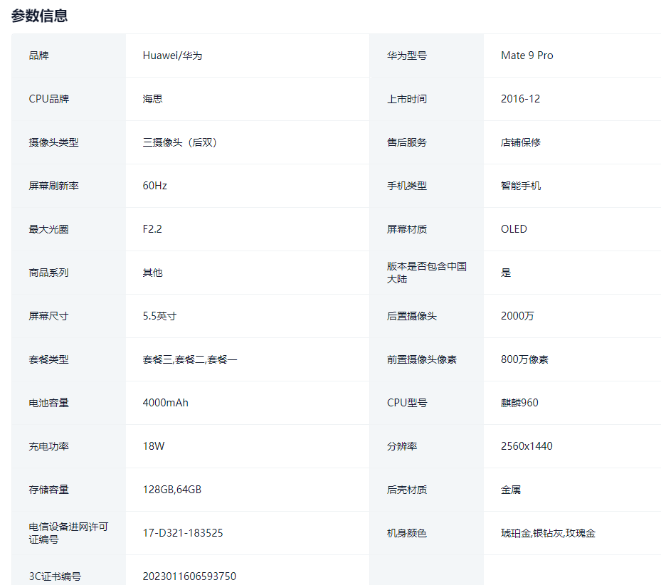Viewport: 661px width, 585px height.
Task: Select the 金属 back shell value
Action: 510,490
